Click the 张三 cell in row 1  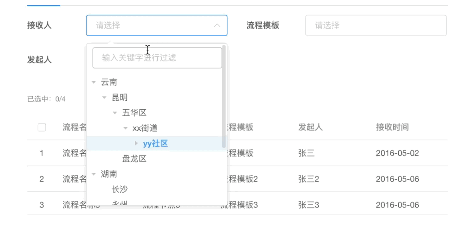point(306,153)
